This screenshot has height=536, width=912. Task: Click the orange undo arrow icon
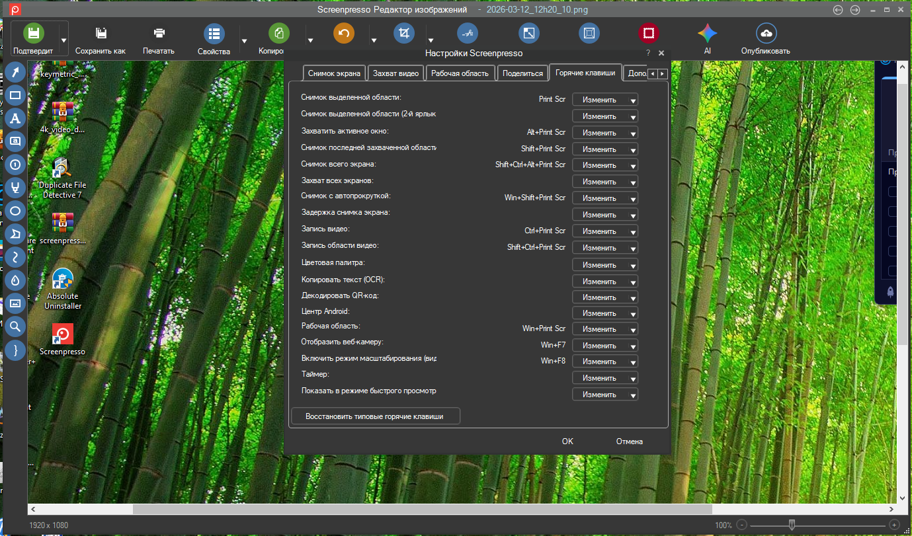pyautogui.click(x=344, y=34)
